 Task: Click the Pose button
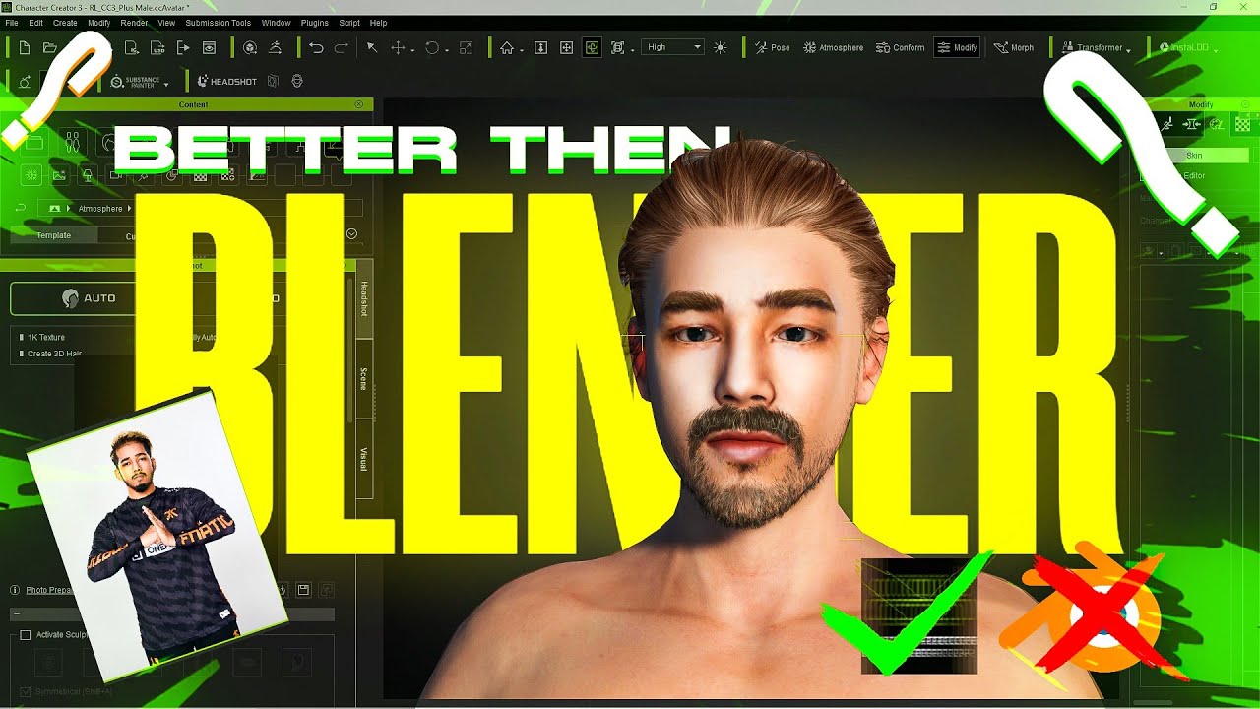click(772, 47)
